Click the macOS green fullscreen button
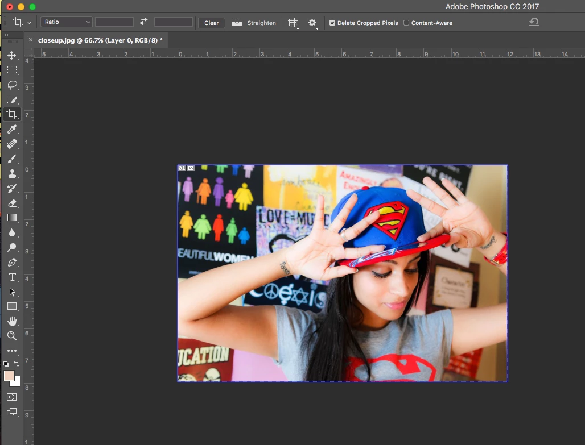 32,7
